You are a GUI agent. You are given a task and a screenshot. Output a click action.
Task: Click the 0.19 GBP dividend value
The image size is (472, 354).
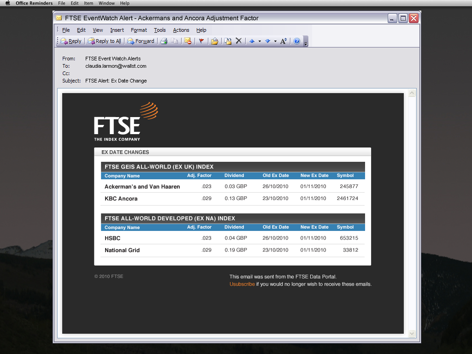[236, 250]
